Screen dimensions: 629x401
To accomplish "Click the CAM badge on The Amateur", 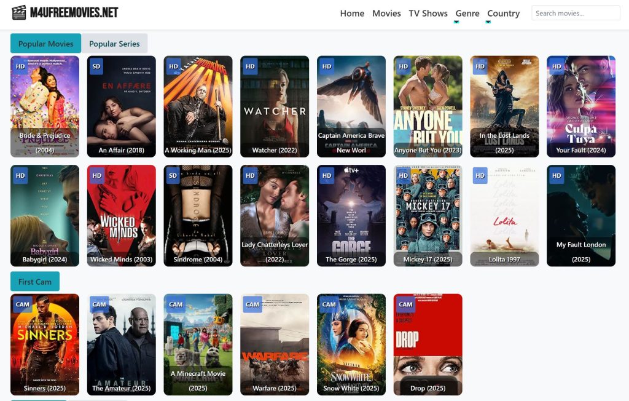I will (x=99, y=304).
